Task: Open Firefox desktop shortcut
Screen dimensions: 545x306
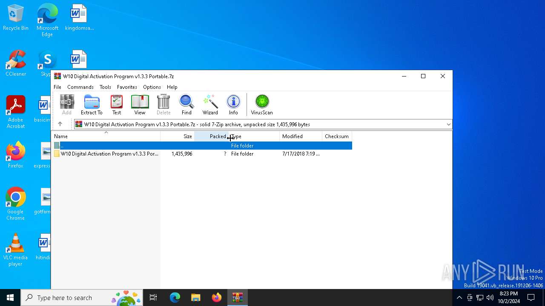Action: pyautogui.click(x=16, y=155)
